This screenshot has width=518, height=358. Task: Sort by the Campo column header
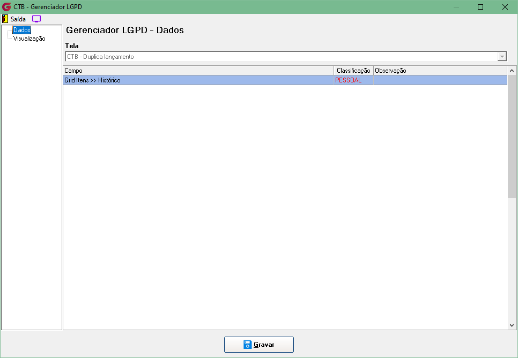pos(198,71)
